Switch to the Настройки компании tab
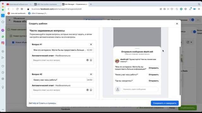 pos(47,4)
